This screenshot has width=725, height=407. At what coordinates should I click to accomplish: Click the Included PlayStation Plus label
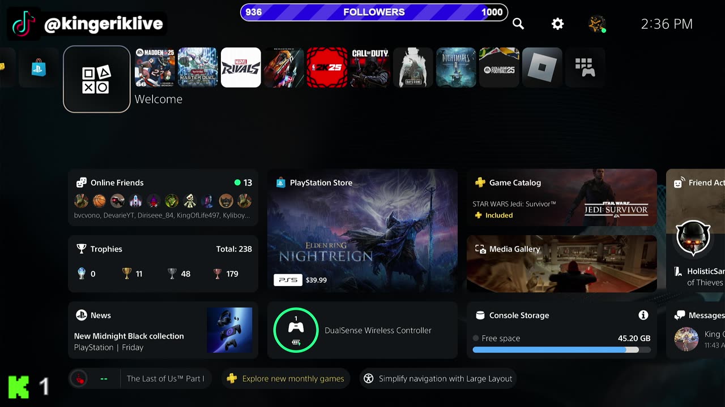(x=493, y=215)
